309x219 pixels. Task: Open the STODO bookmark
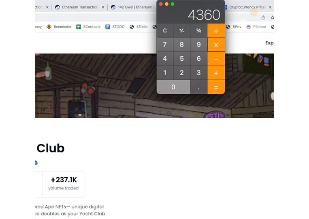click(x=115, y=27)
